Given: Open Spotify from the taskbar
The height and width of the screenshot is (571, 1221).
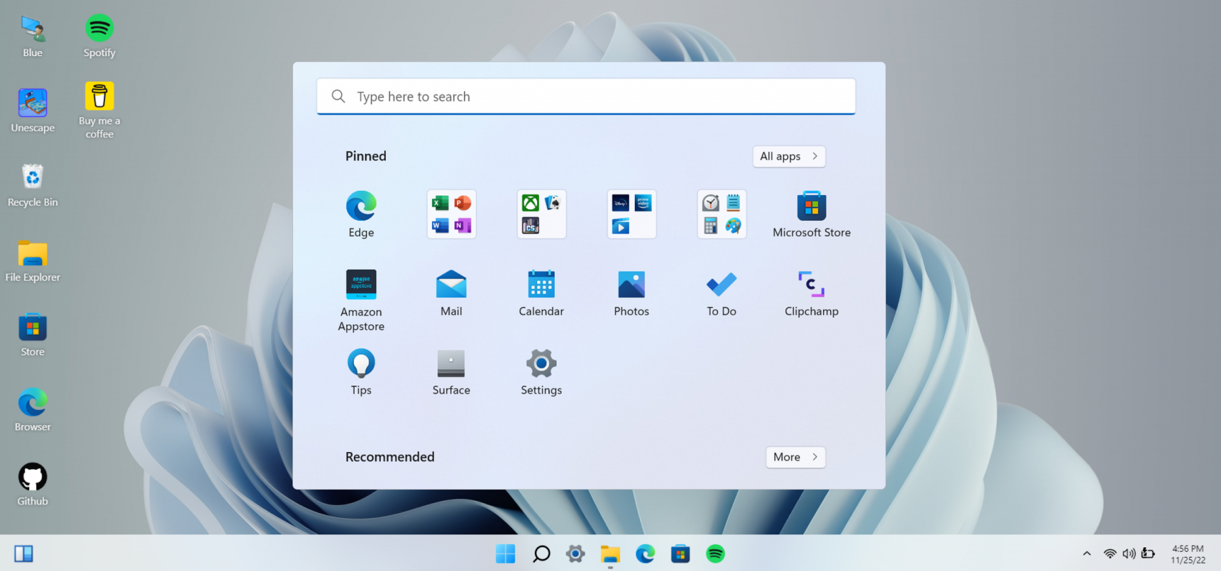Looking at the screenshot, I should point(716,554).
